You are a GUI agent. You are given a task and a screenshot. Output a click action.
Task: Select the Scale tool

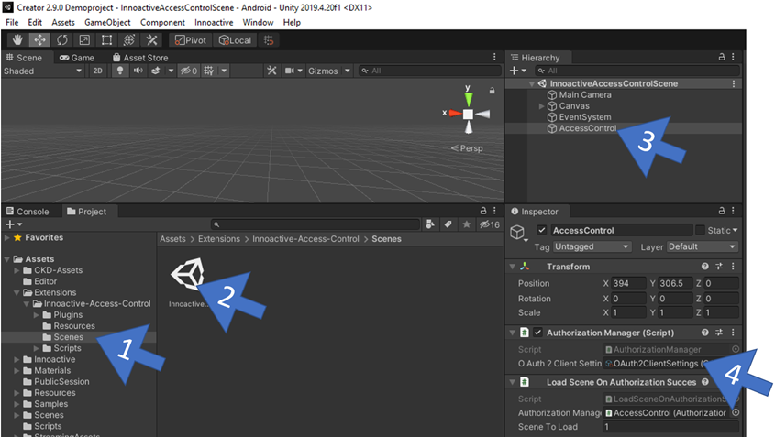pos(84,40)
